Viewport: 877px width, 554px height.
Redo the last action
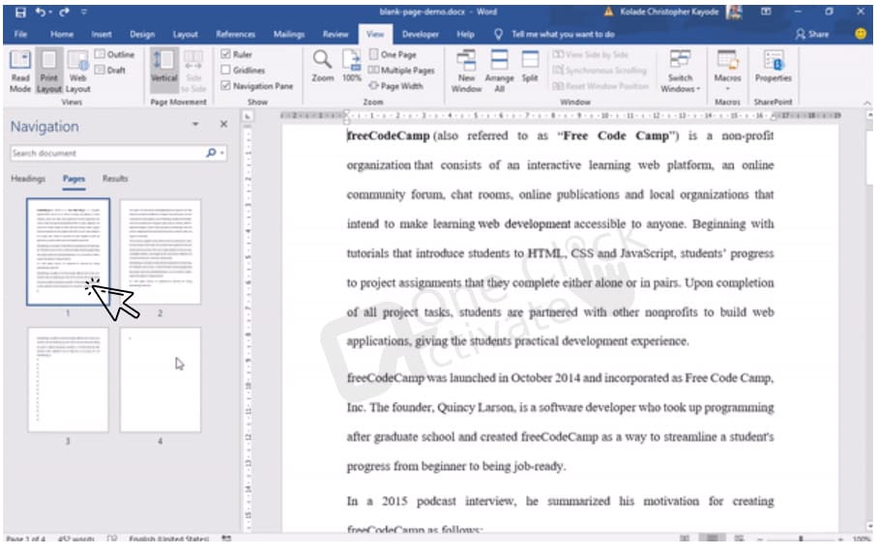pos(64,12)
